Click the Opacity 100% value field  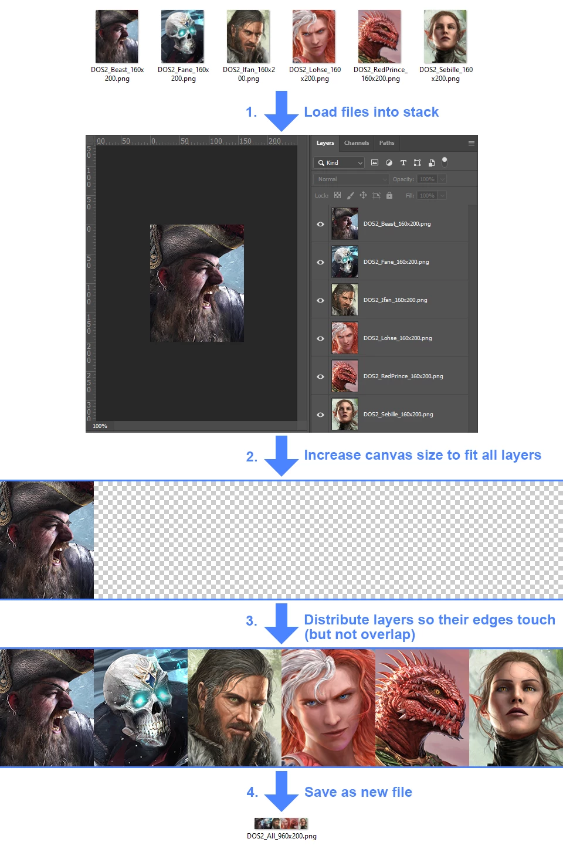(x=428, y=179)
